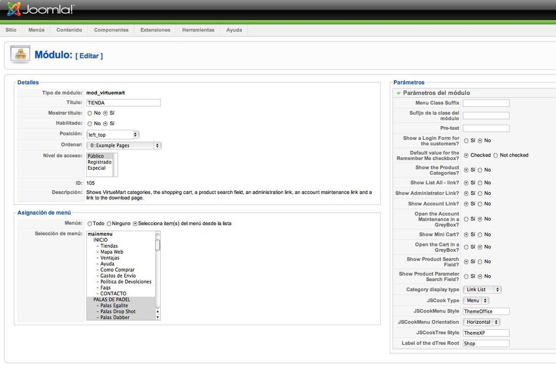Enable Show a Login Form with Sí
This screenshot has width=556, height=365.
(467, 141)
